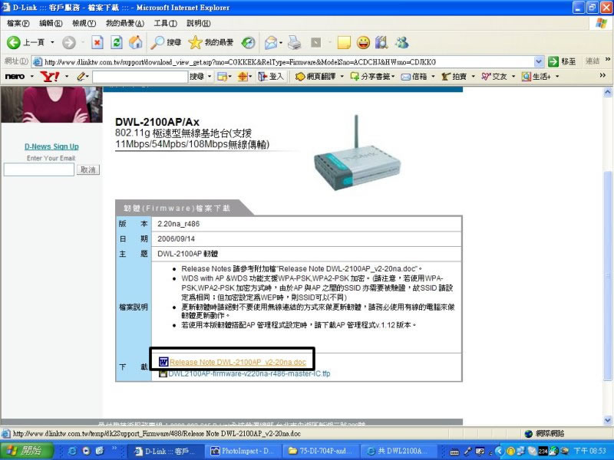Click the yellow note icon in toolbar
614x460 pixels.
pyautogui.click(x=344, y=42)
